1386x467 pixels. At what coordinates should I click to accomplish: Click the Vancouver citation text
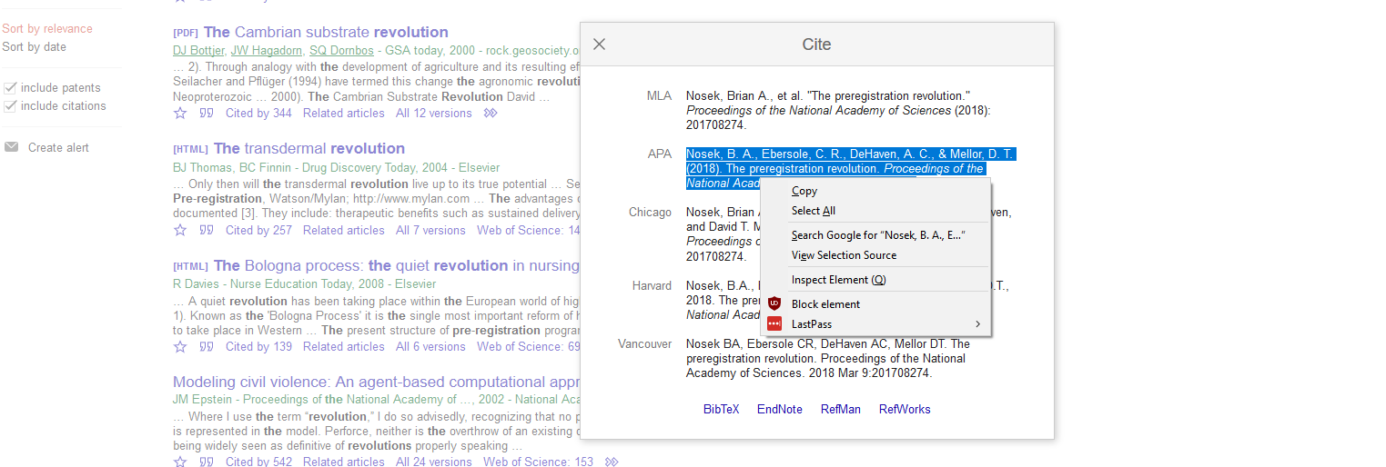828,359
